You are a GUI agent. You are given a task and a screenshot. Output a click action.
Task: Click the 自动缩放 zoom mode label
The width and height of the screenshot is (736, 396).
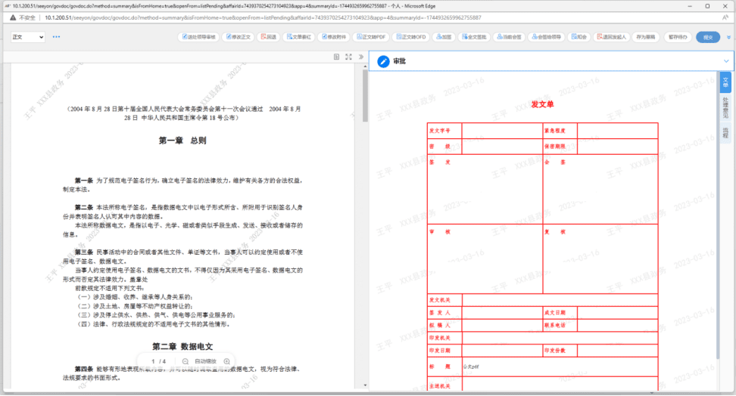pos(206,361)
